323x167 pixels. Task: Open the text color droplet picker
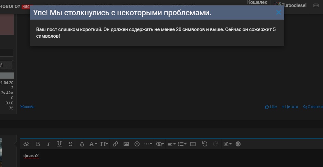point(82,144)
